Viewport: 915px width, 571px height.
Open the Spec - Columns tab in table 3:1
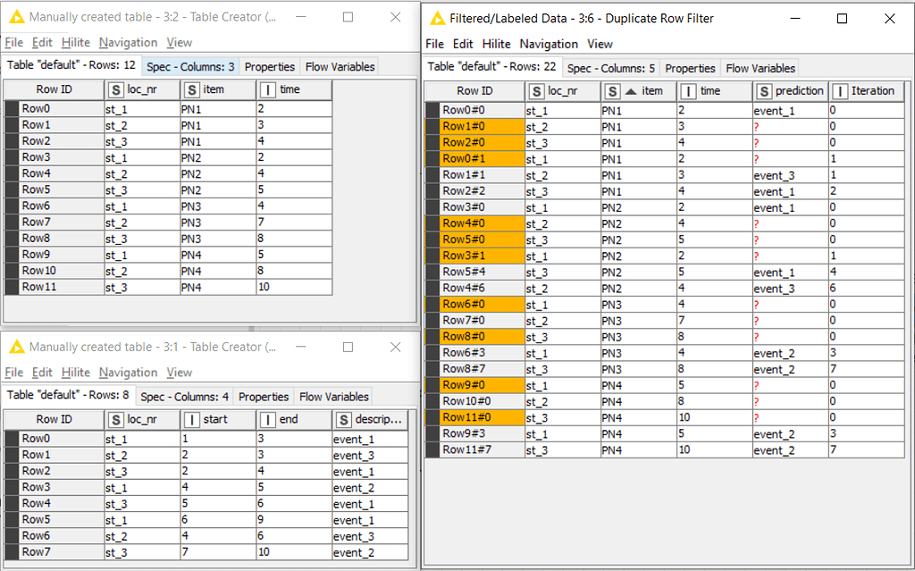pos(184,396)
